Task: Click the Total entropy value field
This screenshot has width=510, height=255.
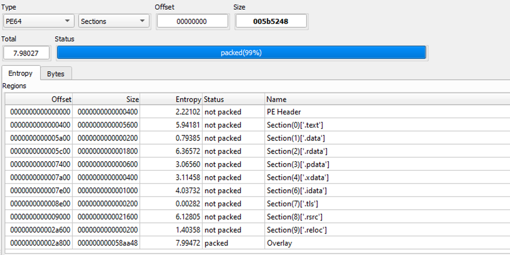Action: [27, 53]
